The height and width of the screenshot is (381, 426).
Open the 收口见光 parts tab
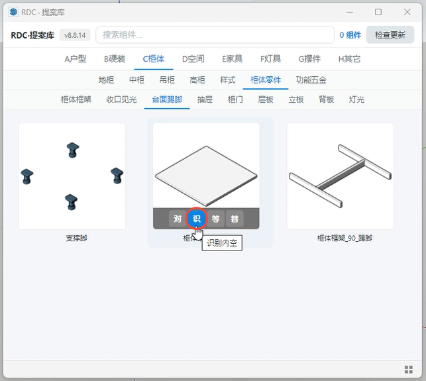click(121, 99)
